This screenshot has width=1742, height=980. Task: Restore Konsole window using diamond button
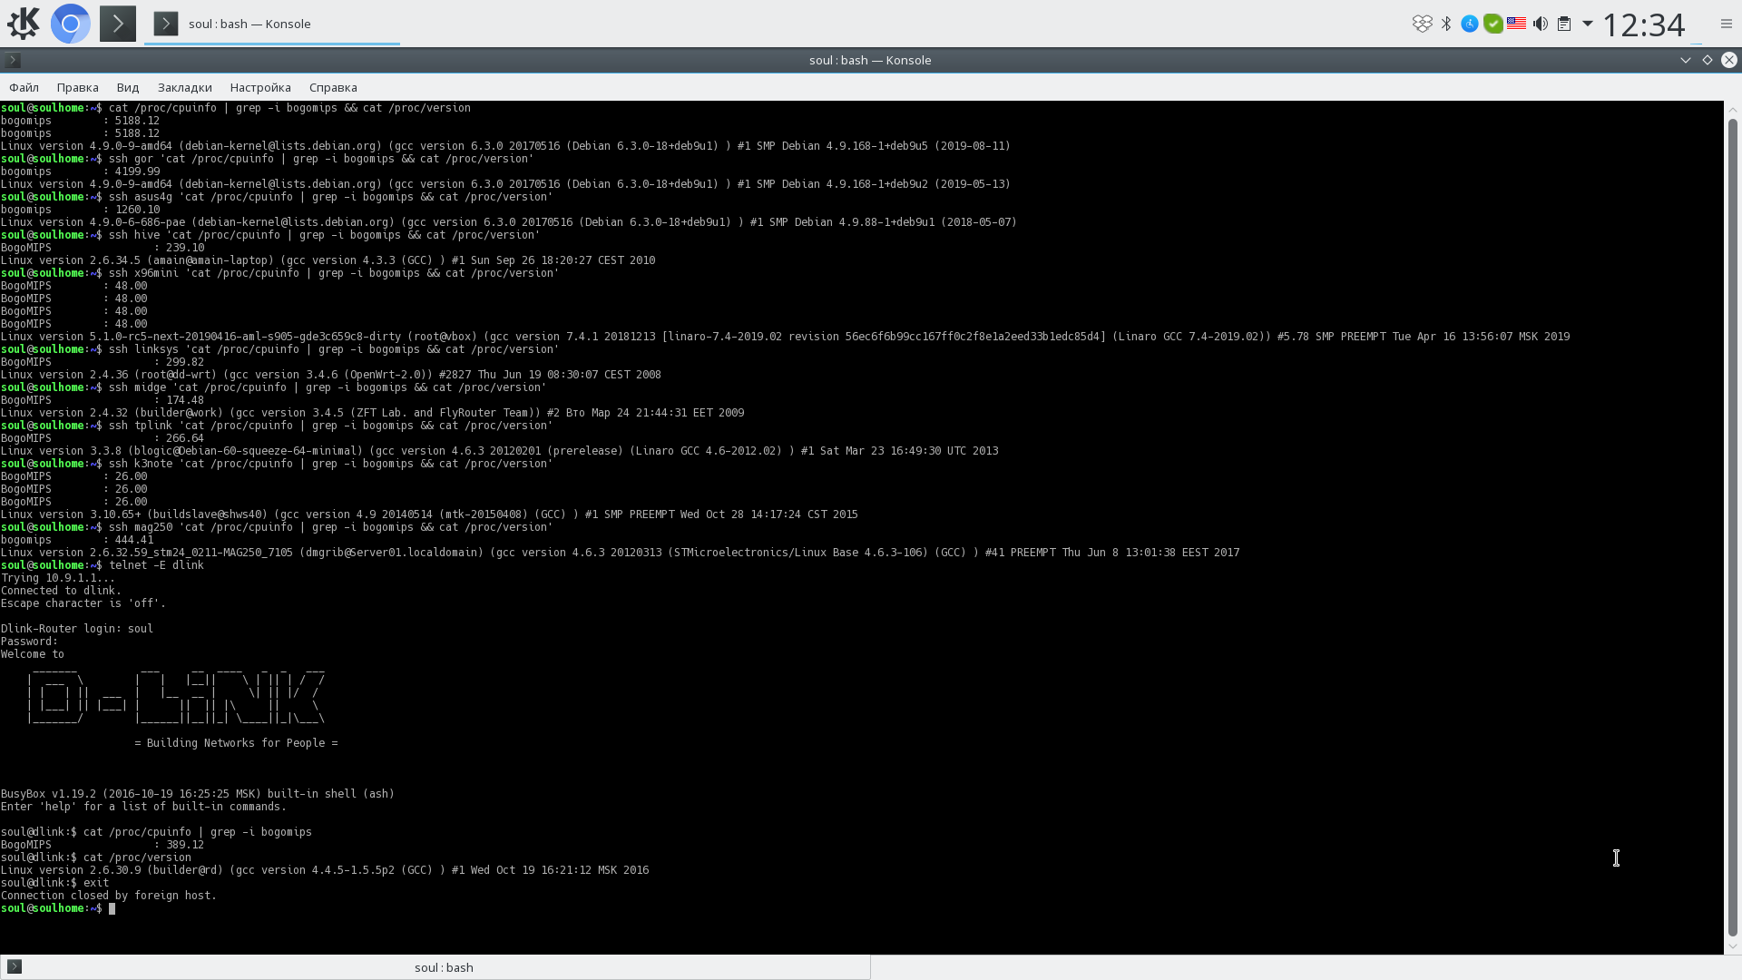[1708, 60]
